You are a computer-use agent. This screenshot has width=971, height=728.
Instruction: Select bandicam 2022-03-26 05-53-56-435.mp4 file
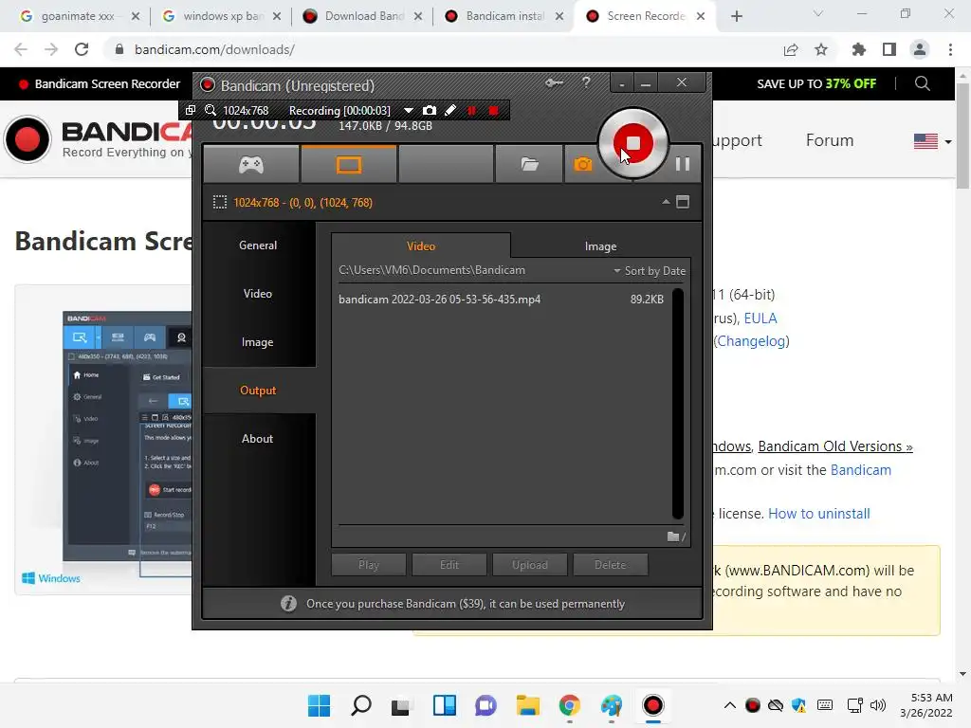coord(501,299)
